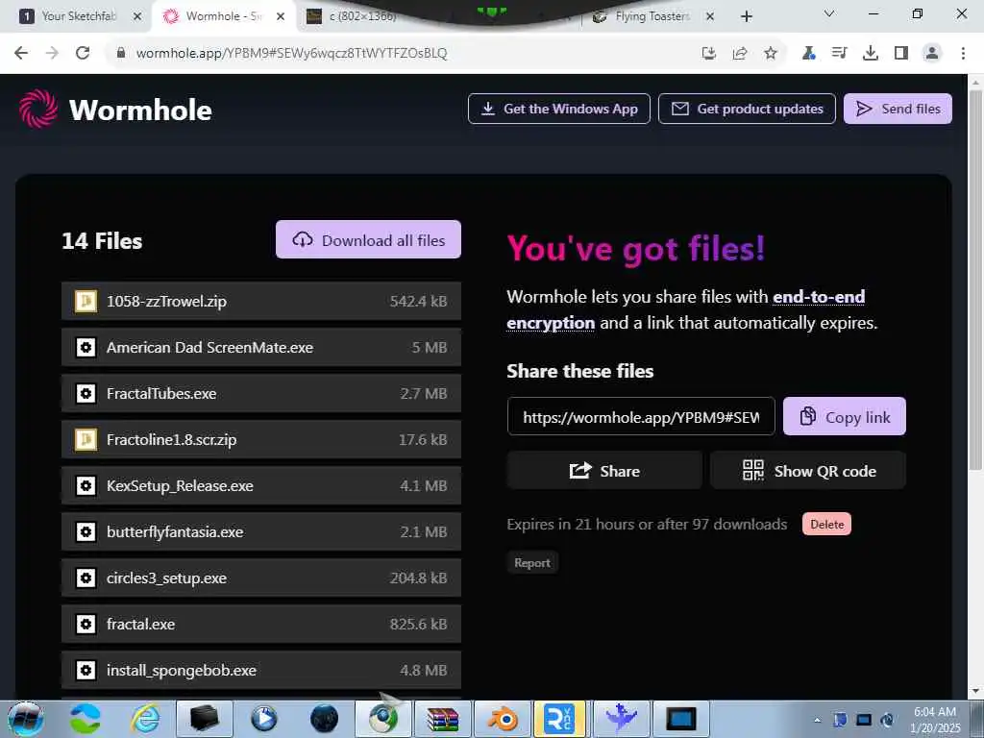Click the browser back arrow
The height and width of the screenshot is (738, 984).
pos(21,54)
